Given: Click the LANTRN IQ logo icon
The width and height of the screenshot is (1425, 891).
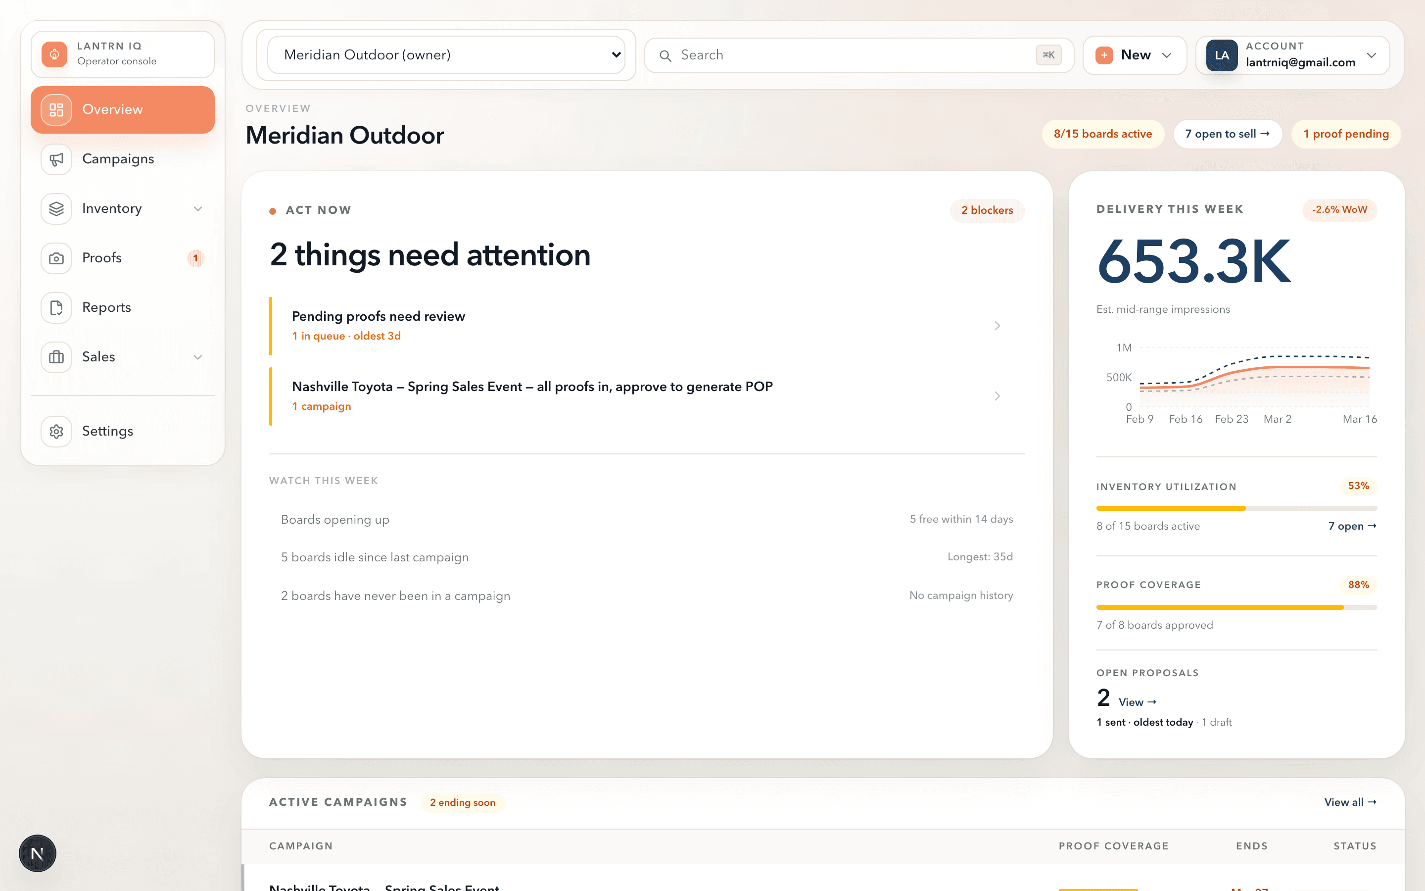Looking at the screenshot, I should (54, 54).
